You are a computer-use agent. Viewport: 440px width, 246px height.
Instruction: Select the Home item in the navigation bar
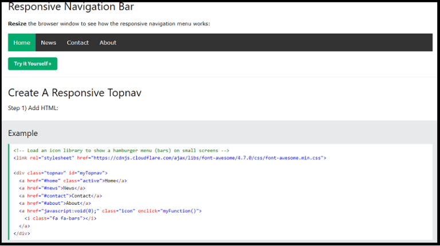tap(22, 42)
